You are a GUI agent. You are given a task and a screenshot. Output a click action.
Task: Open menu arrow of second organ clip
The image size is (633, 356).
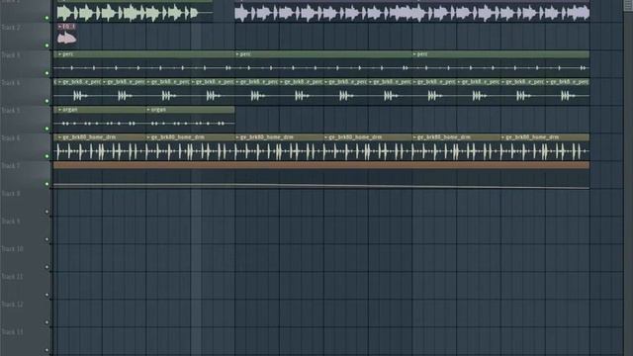(148, 110)
